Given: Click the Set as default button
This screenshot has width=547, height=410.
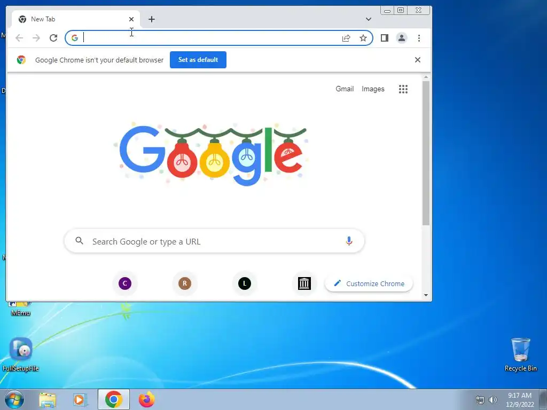Looking at the screenshot, I should (198, 60).
